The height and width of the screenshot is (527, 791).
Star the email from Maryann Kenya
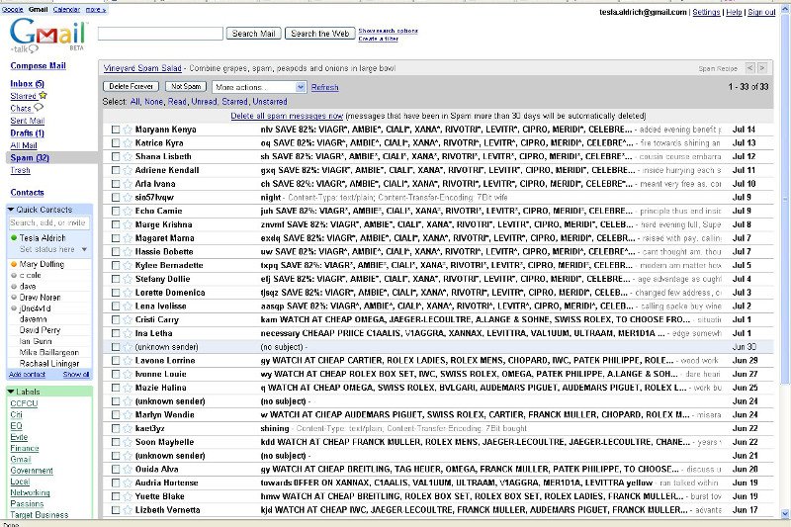click(127, 130)
